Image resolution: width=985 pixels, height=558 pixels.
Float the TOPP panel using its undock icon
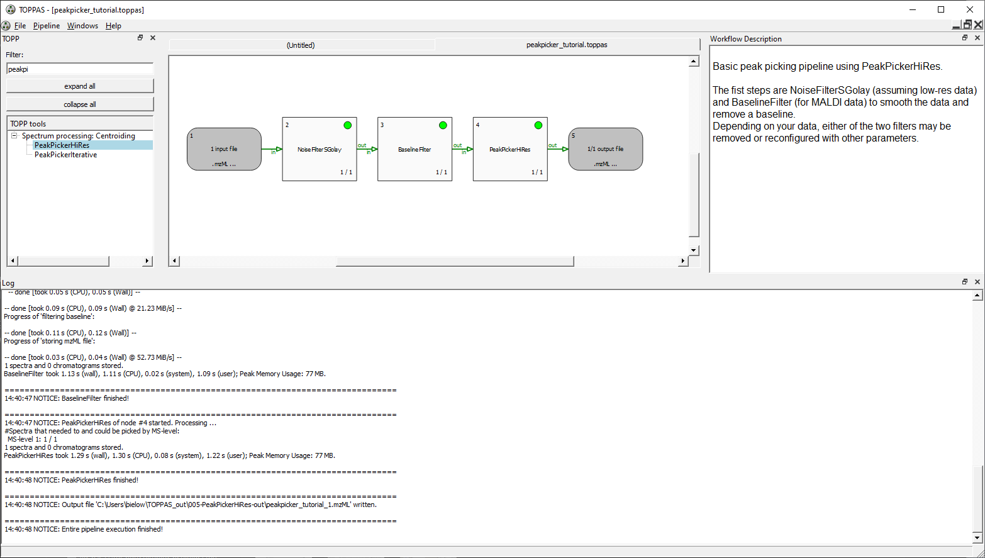(140, 38)
